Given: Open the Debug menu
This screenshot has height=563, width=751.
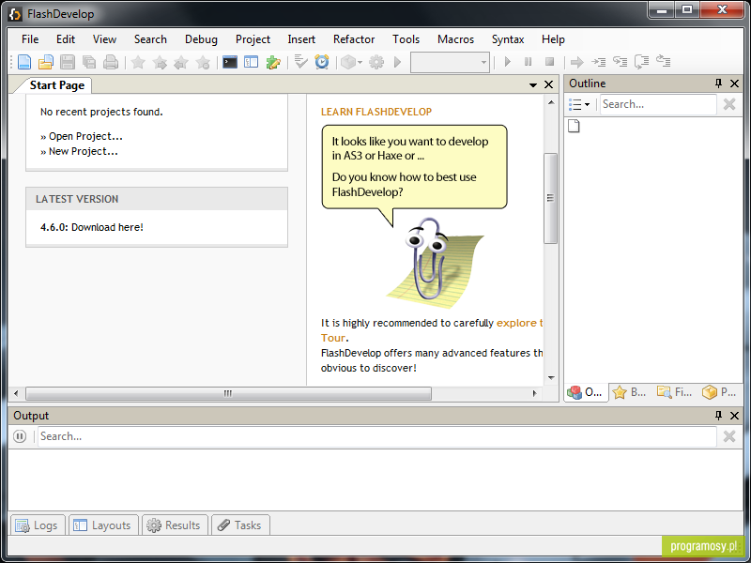Looking at the screenshot, I should (x=201, y=39).
